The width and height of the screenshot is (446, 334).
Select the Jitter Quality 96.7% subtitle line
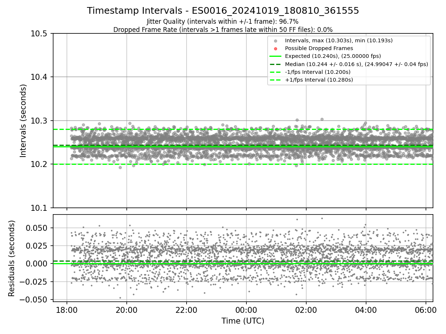223,22
